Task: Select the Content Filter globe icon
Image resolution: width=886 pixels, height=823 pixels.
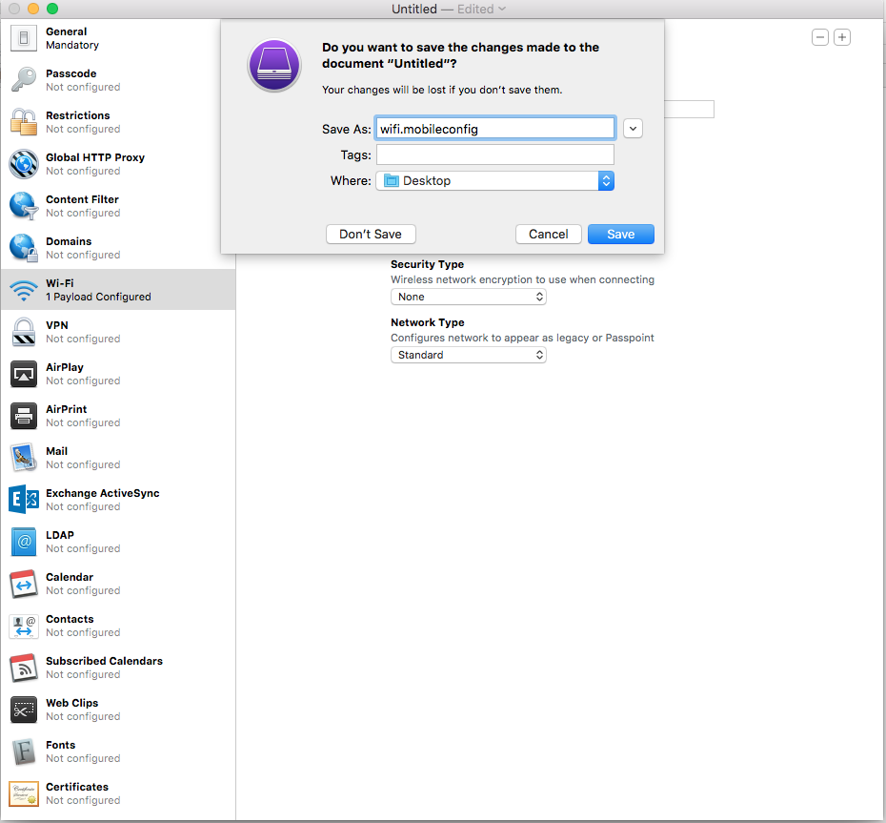Action: pos(24,206)
